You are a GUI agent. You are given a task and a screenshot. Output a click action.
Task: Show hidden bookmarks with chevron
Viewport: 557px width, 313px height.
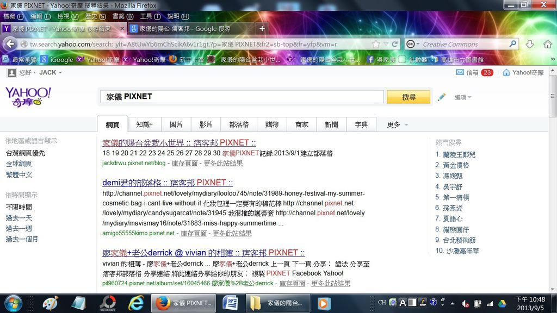[553, 59]
